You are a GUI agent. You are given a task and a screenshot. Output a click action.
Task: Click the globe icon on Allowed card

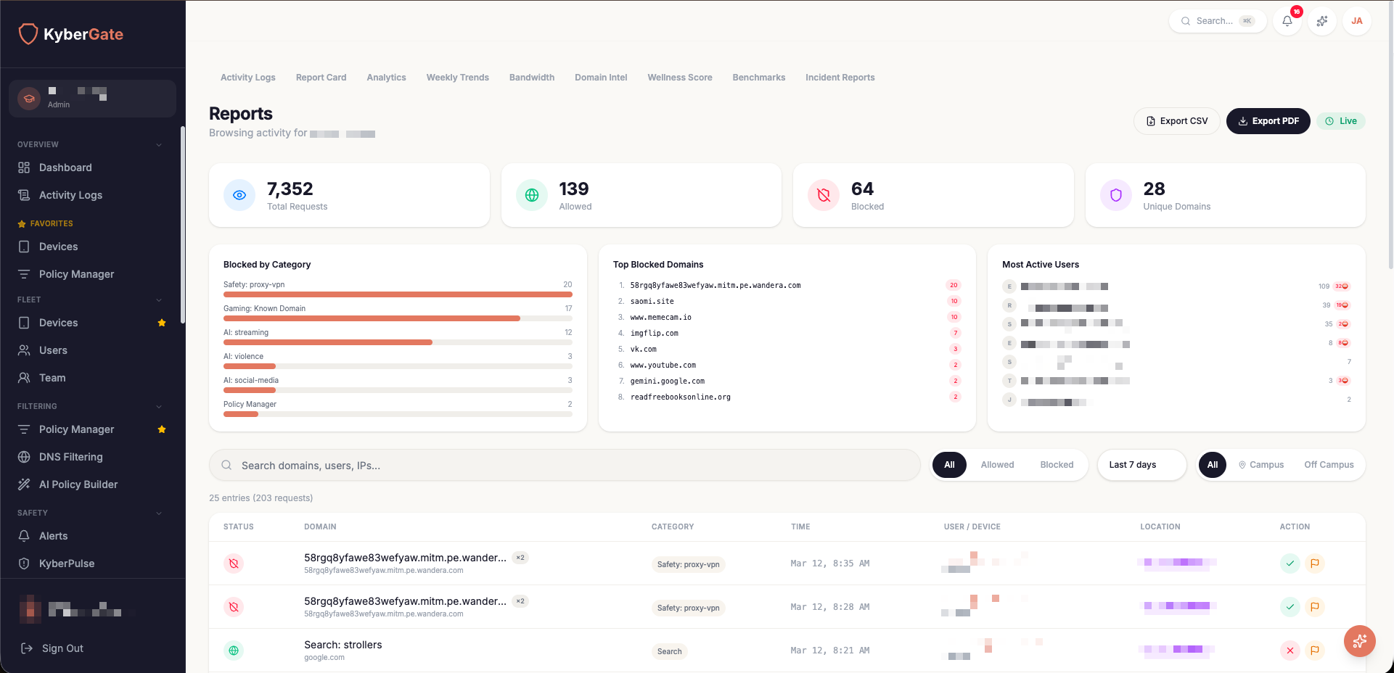[x=532, y=195]
